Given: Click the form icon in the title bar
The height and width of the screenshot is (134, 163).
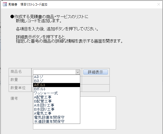Looking at the screenshot, I should pyautogui.click(x=4, y=4).
